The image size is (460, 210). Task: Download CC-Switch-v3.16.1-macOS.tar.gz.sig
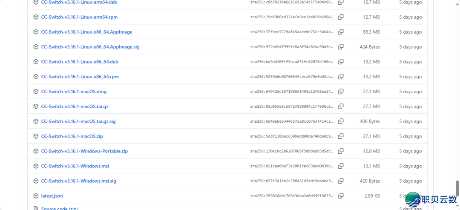[x=78, y=121]
